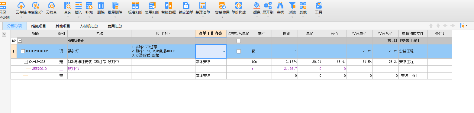Viewport: 474px width, 113px height.
Task: Click the 插入 insert icon
Action: (79, 5)
